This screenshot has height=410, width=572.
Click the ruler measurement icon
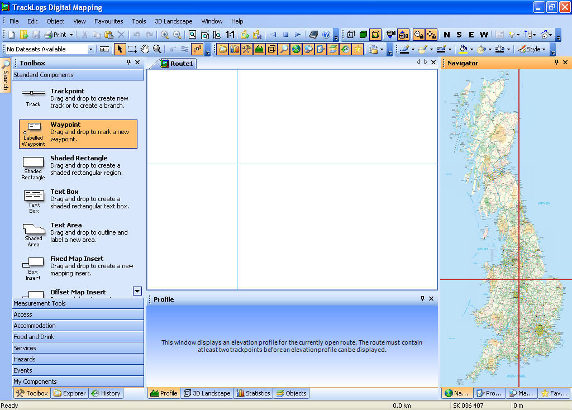(104, 49)
